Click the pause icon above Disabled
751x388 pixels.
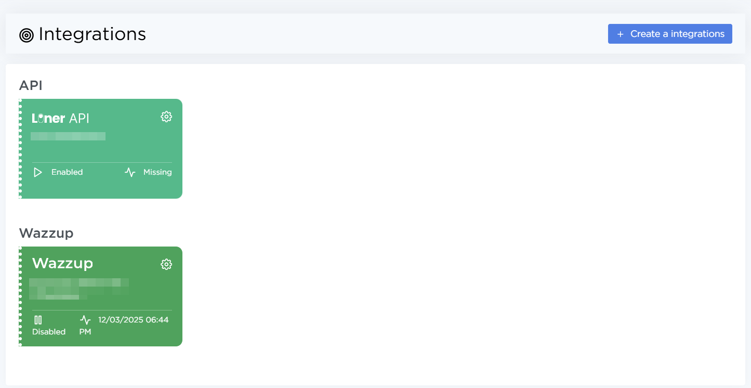(38, 320)
